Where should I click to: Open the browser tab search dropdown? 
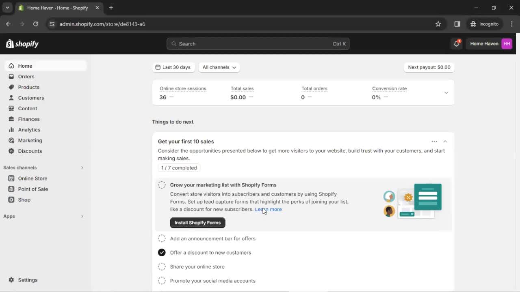coord(7,8)
